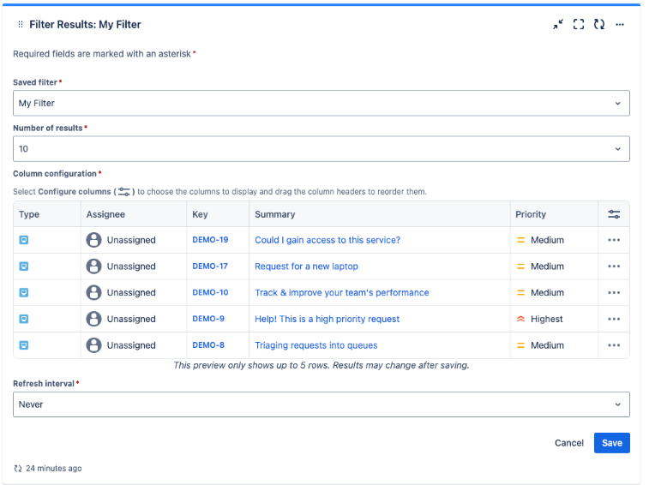
Task: Click Medium priority icon for DEMO-19
Action: coord(520,240)
